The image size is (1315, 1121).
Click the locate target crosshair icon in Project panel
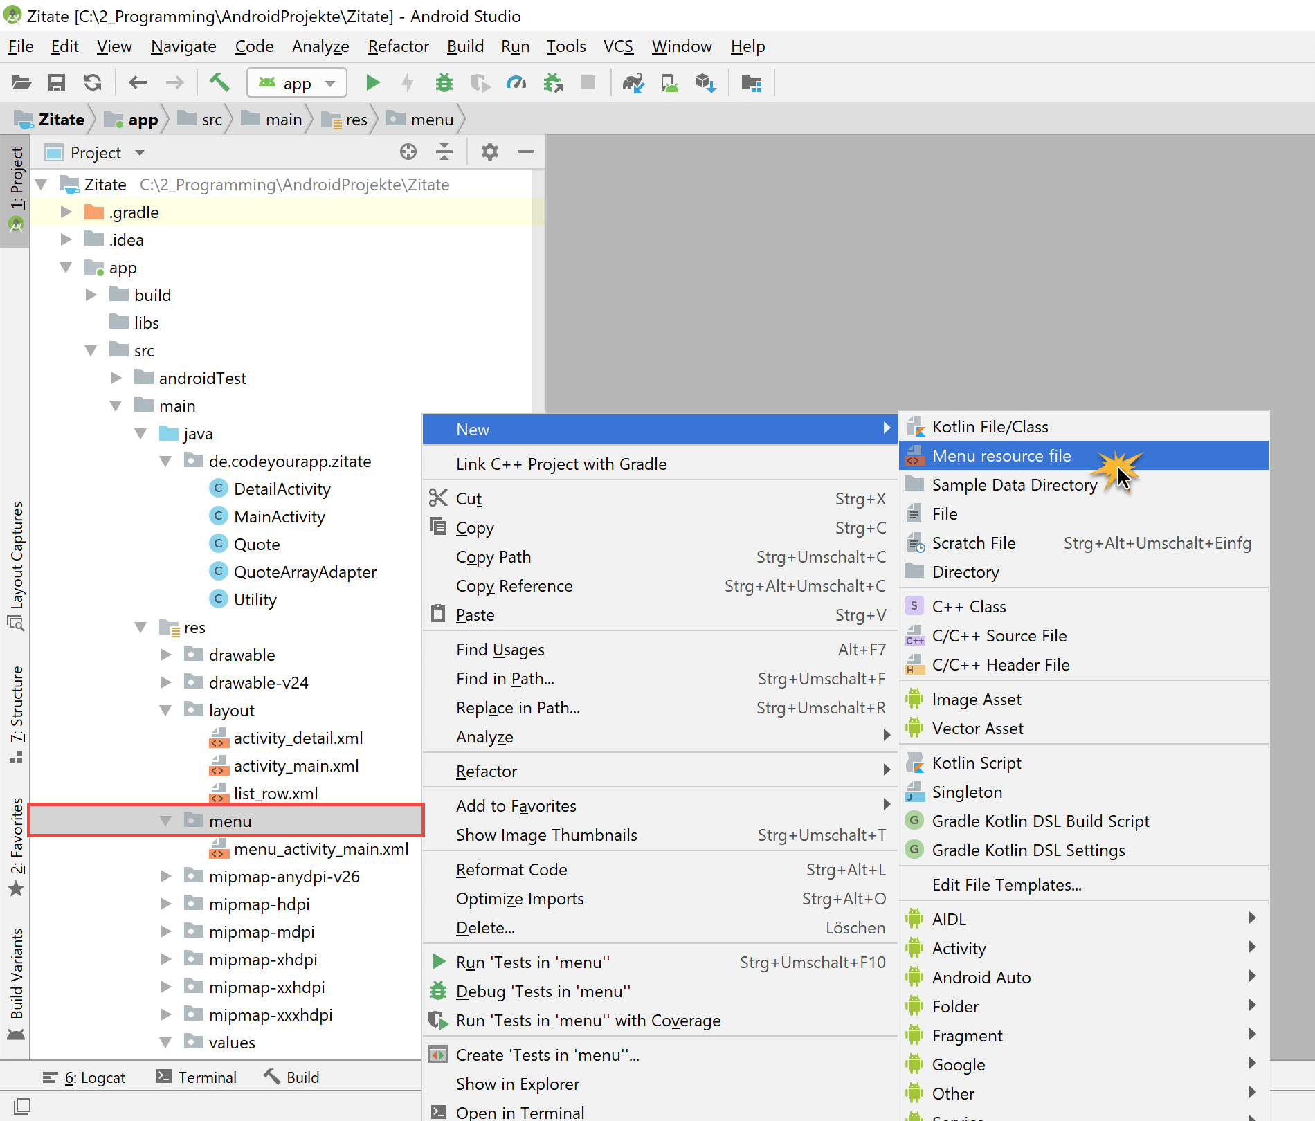408,152
